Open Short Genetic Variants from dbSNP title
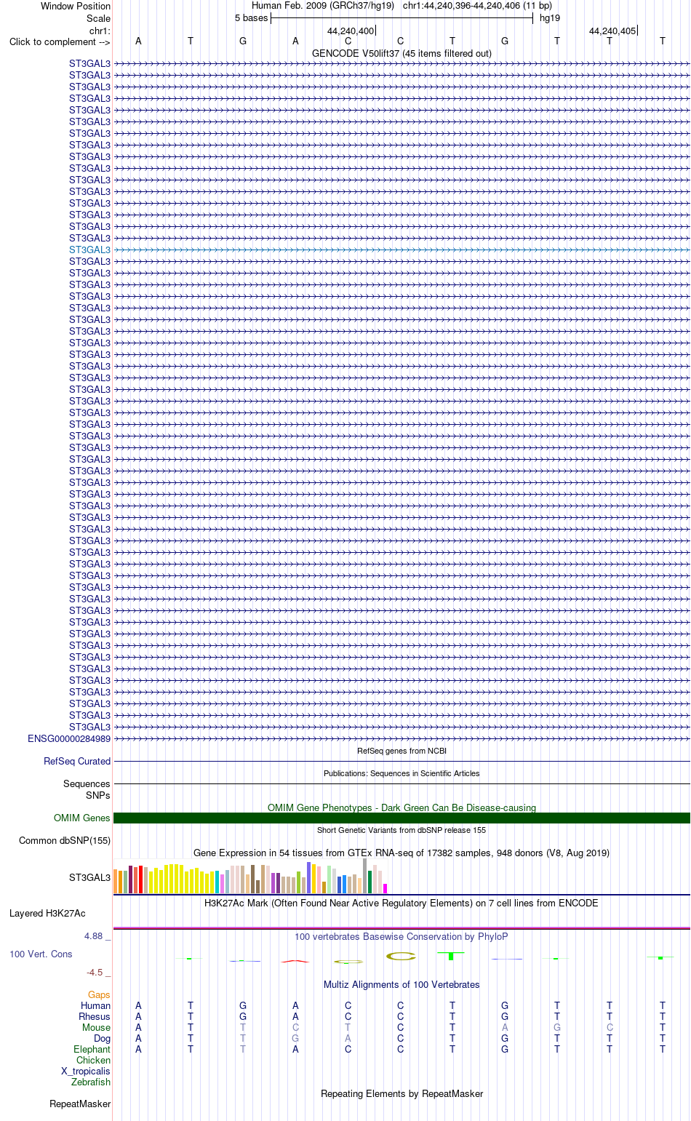691x1121 pixels. tap(402, 830)
